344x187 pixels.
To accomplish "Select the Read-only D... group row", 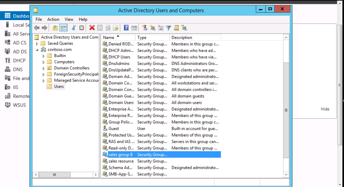I will coord(161,148).
